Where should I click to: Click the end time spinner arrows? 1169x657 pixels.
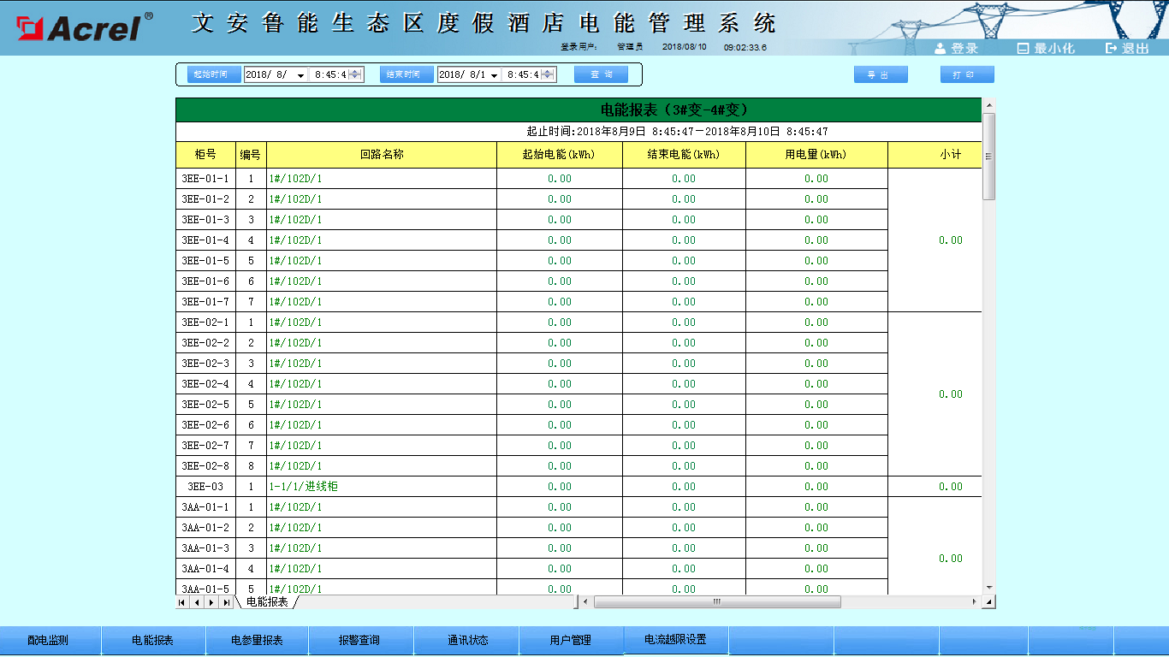pos(548,75)
